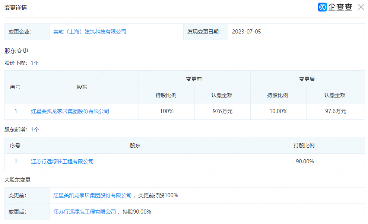Image resolution: width=368 pixels, height=224 pixels.
Task: Click the 大股东变更 heading
Action: click(x=18, y=180)
